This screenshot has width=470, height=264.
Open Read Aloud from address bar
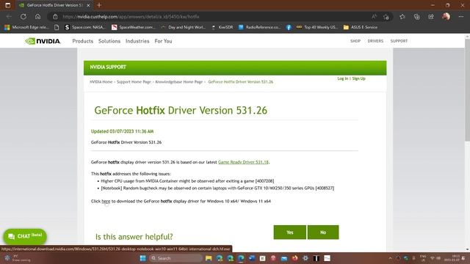[374, 17]
